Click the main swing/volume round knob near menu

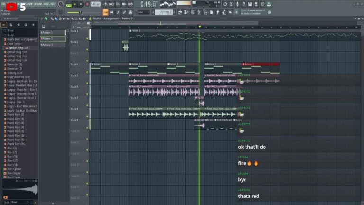[x=61, y=4]
